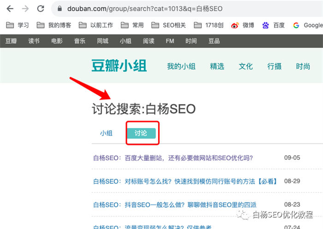This screenshot has width=323, height=229.
Task: Select 读书 in top navigation bar
Action: coord(34,41)
